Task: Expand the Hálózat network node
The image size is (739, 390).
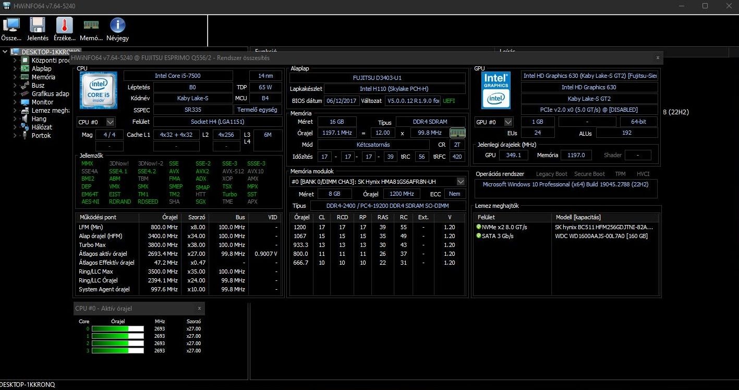Action: click(15, 127)
